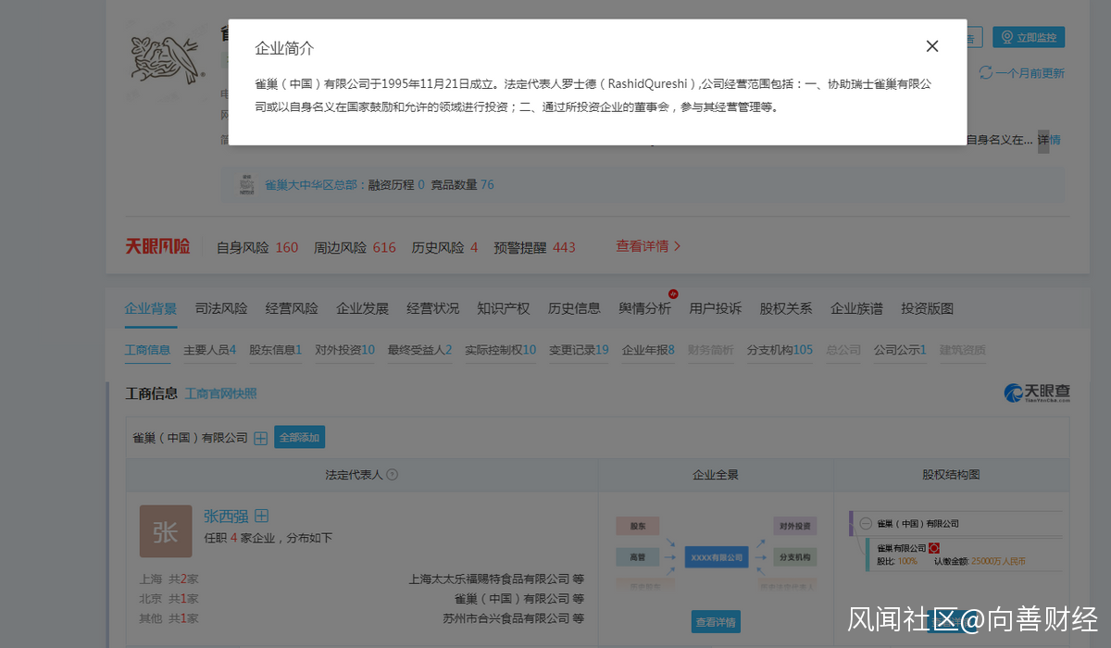Open 雀巢（中国）有限公司 link in 北京 row
1111x648 pixels.
513,599
